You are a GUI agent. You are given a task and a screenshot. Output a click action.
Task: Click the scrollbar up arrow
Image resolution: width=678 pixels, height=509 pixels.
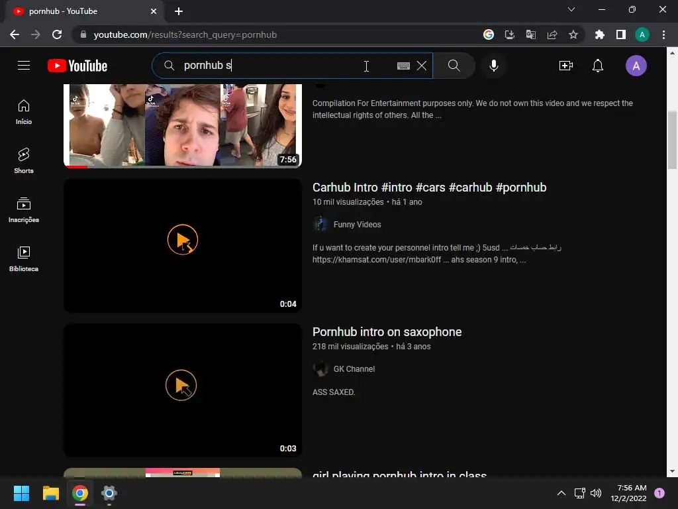[672, 53]
